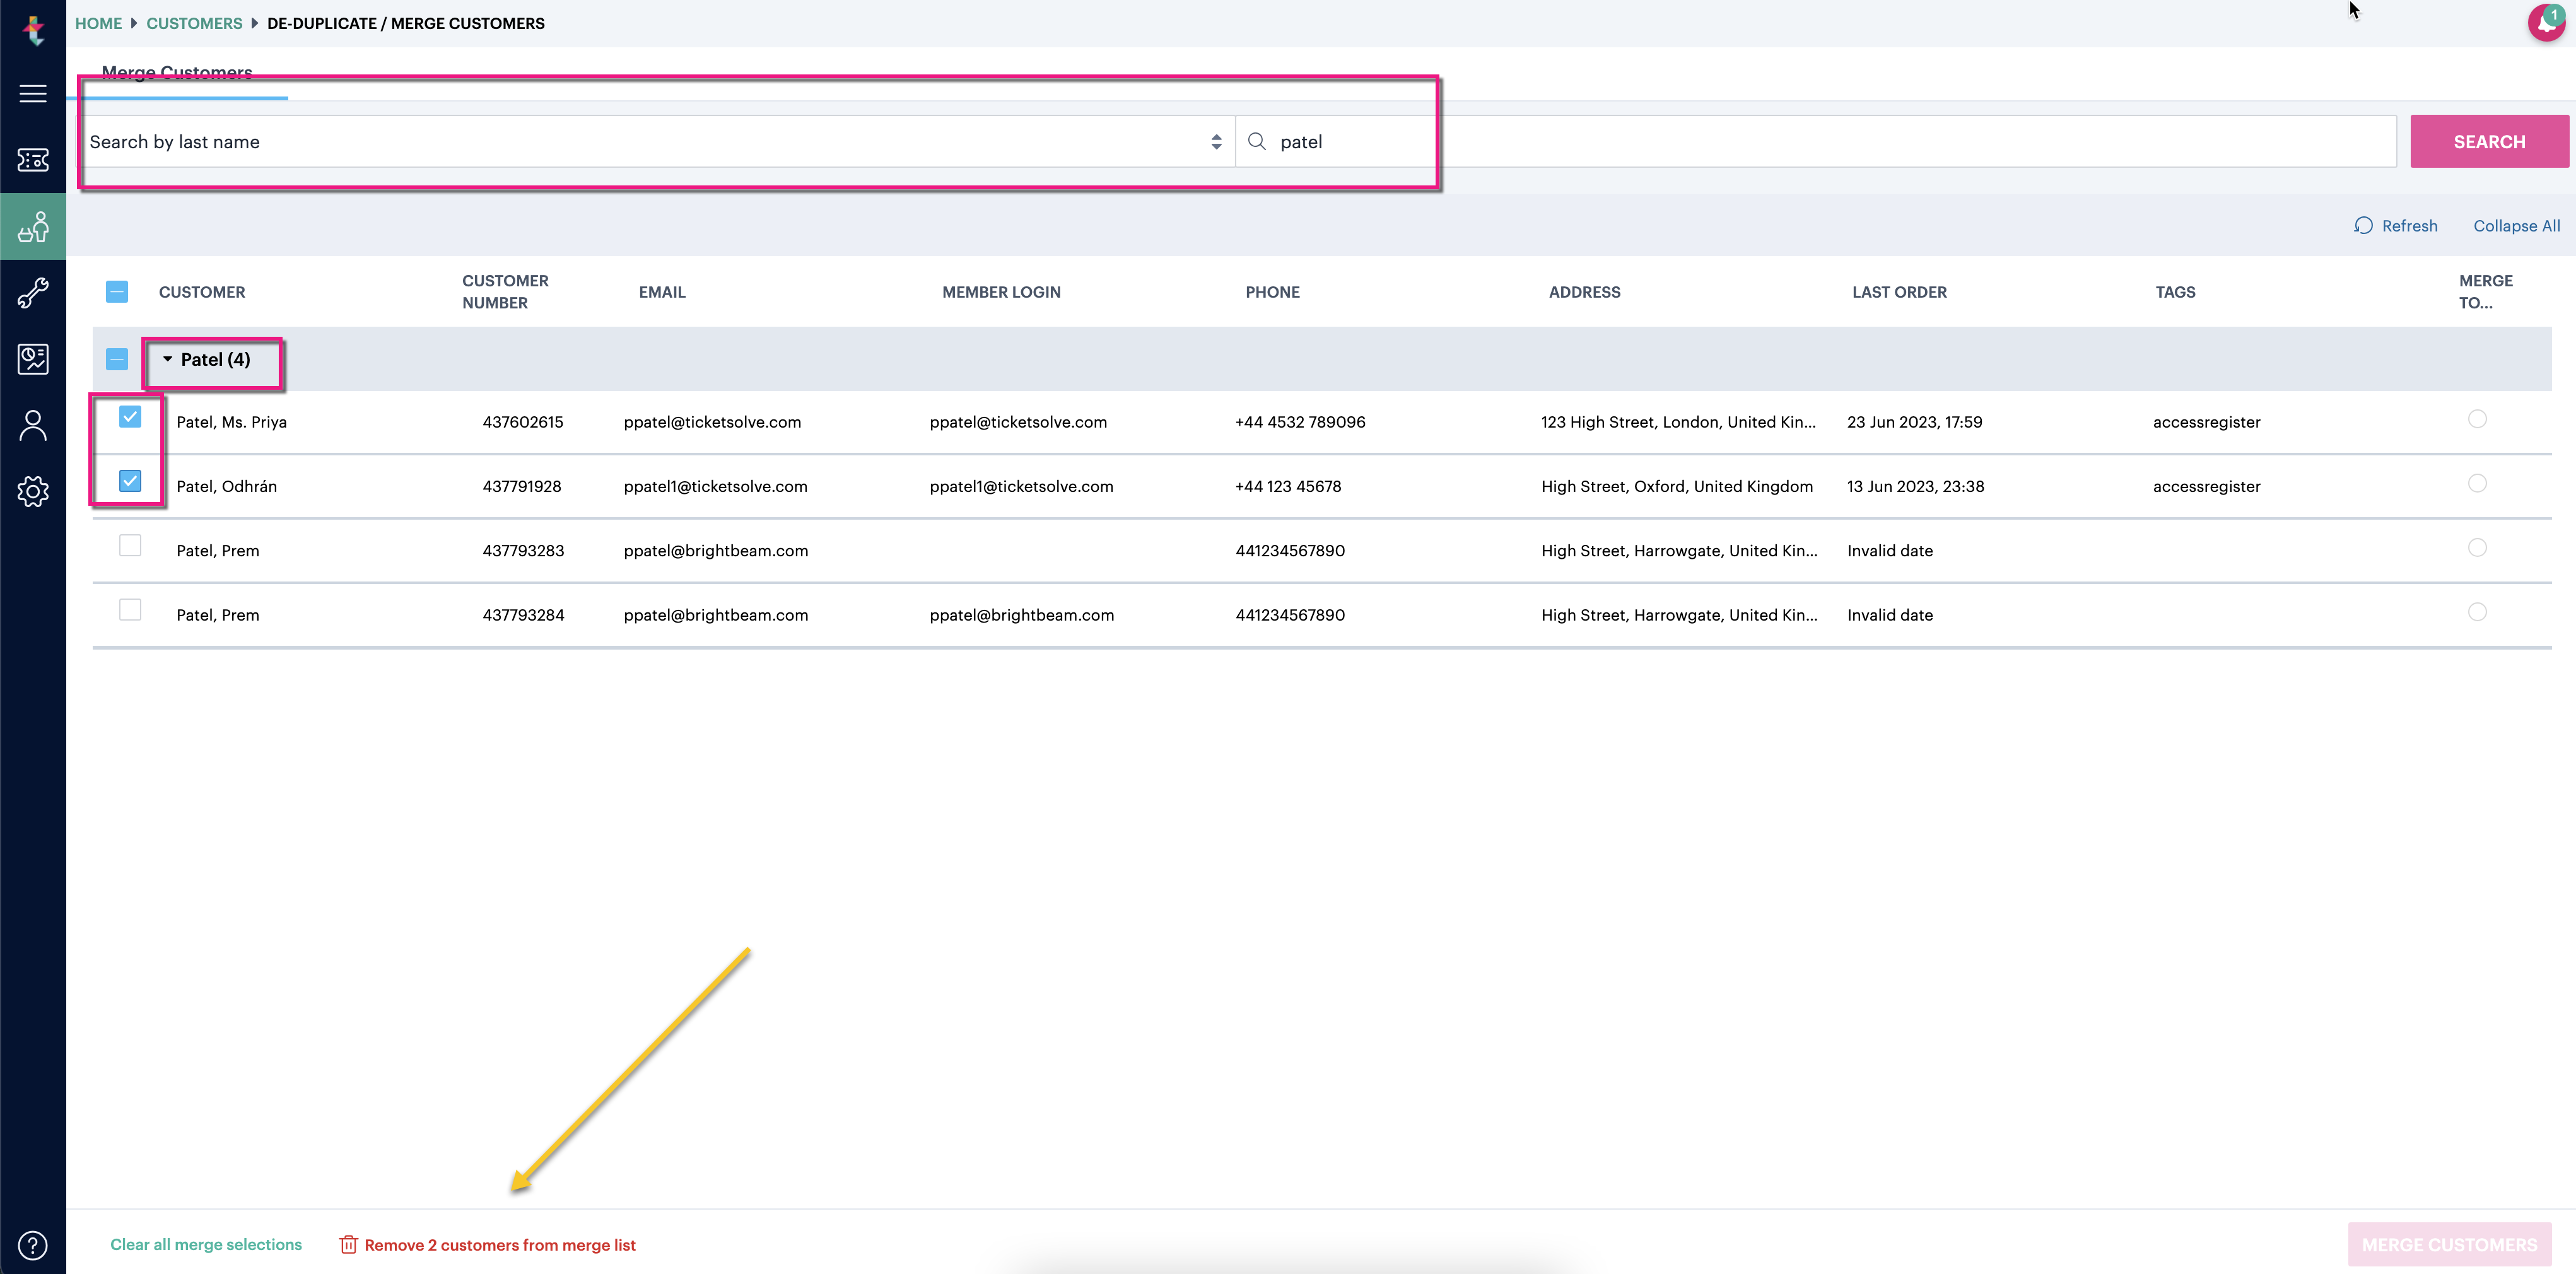Go to CUSTOMERS breadcrumb
Image resolution: width=2576 pixels, height=1274 pixels.
194,23
